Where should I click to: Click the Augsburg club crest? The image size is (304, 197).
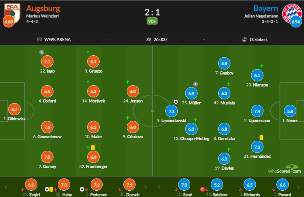12,13
